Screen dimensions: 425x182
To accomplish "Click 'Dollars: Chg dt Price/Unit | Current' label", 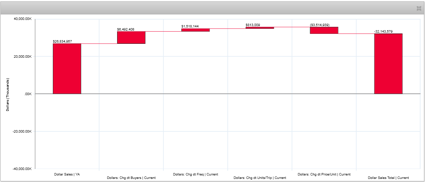I will coord(324,174).
